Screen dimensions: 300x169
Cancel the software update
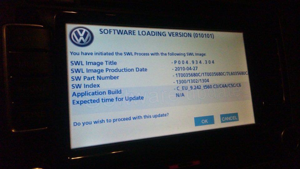point(229,118)
